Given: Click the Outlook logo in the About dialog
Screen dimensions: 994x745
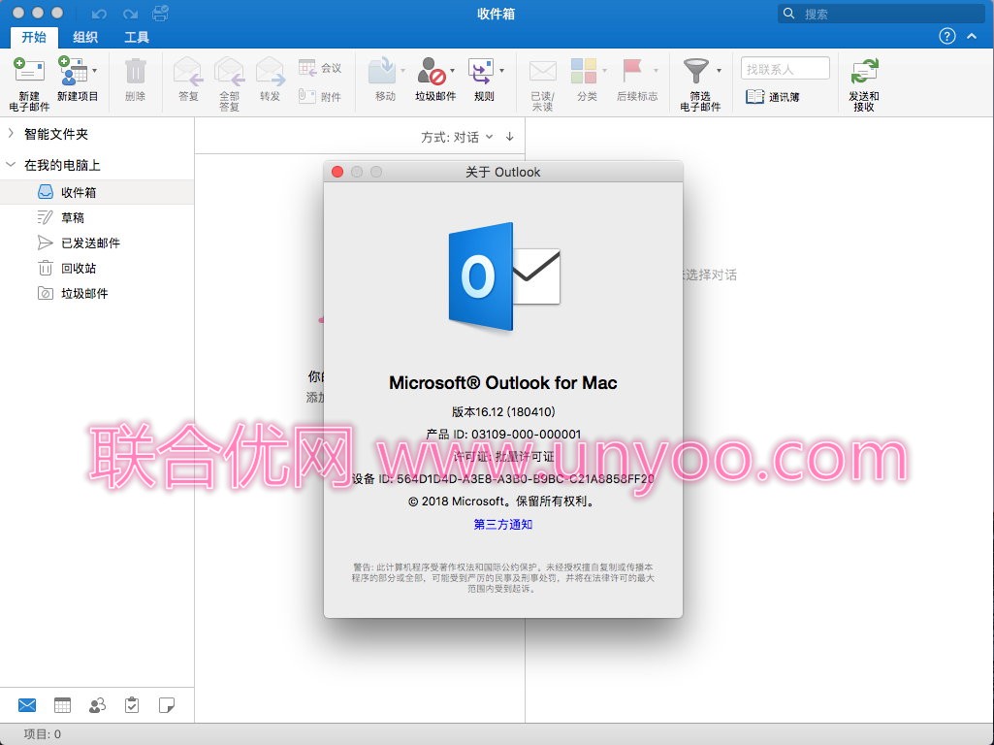Looking at the screenshot, I should click(x=503, y=276).
